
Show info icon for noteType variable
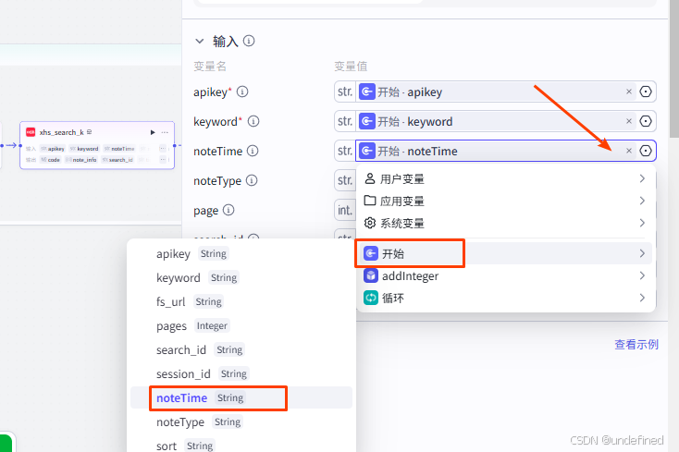[x=252, y=180]
